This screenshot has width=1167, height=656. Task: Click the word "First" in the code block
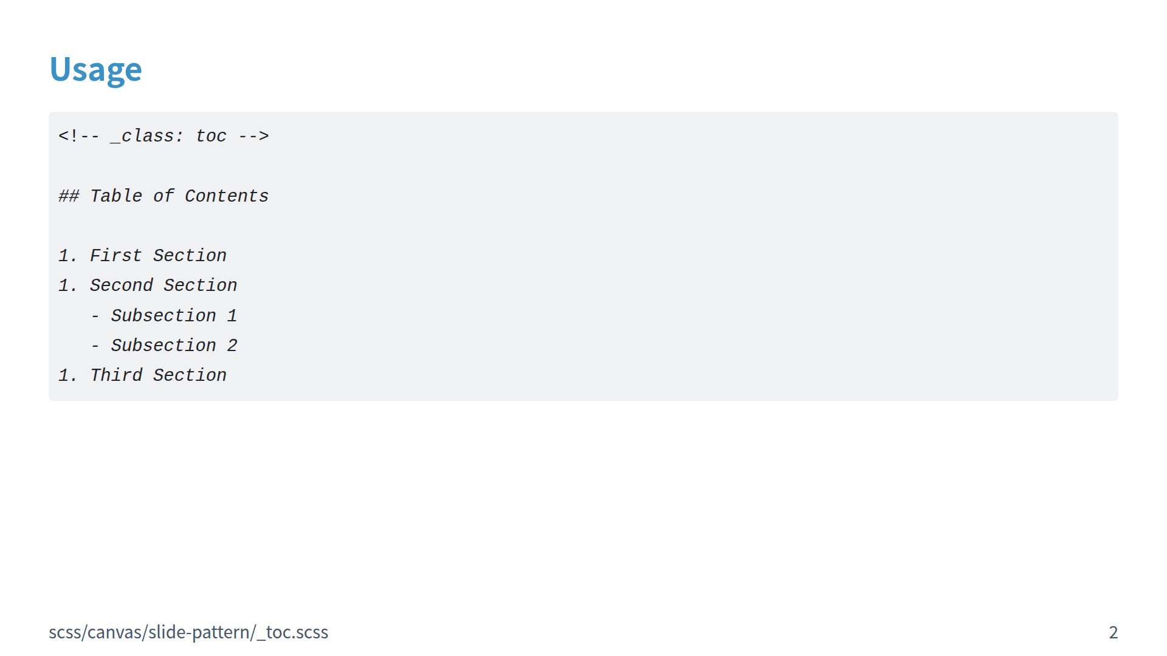116,256
